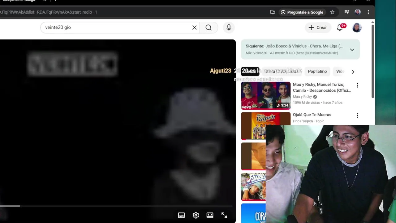This screenshot has height=223, width=396.
Task: Open the 'Ojalá Que Te Mueras' title
Action: 312,115
